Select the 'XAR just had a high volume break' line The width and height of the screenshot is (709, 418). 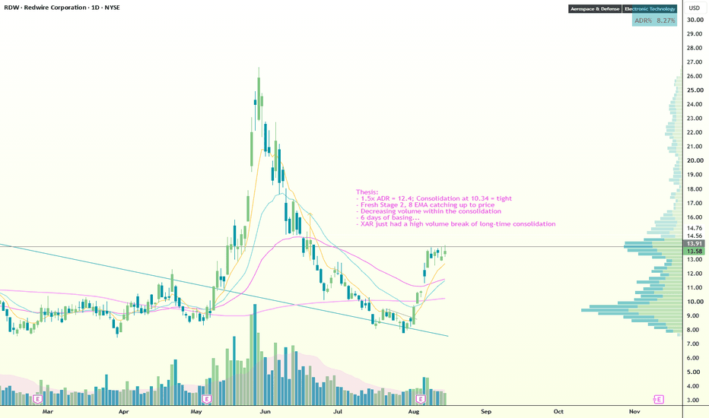click(456, 223)
